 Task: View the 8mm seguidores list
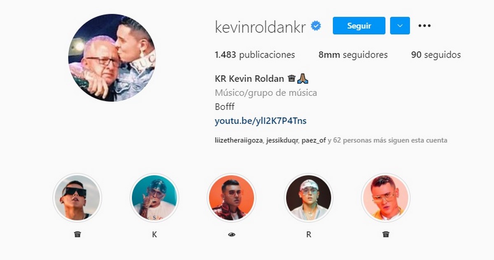pyautogui.click(x=353, y=55)
